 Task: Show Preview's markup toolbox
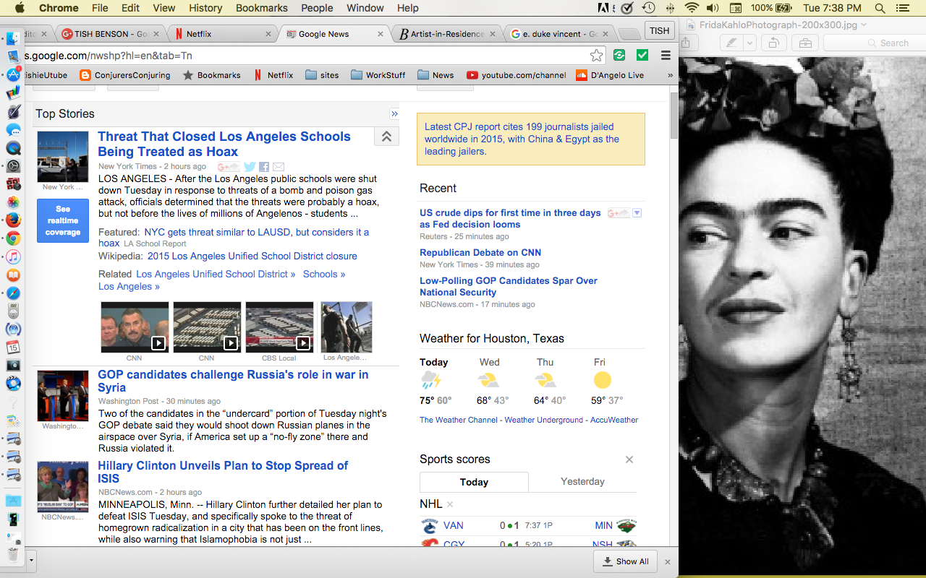(804, 43)
